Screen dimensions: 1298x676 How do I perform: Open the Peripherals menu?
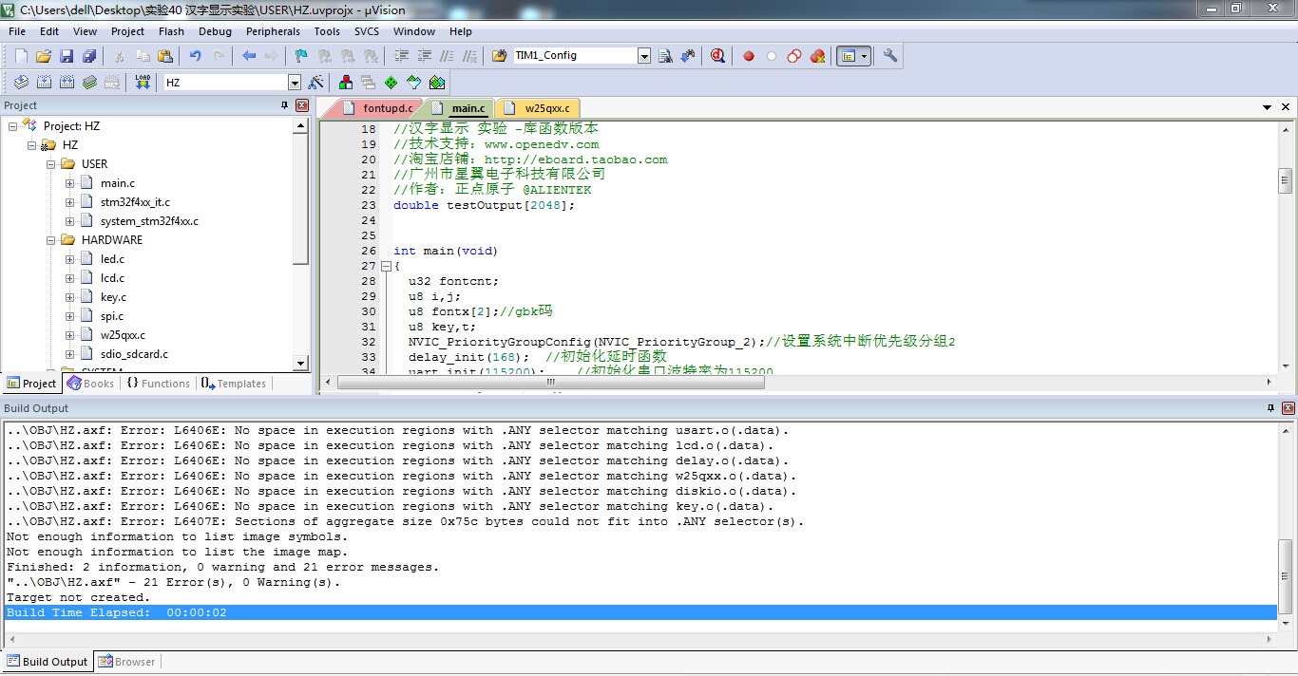273,31
